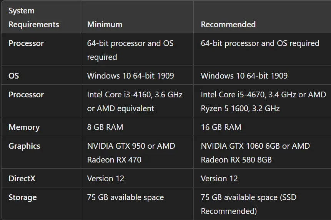Click the first 'Processor' row label
The height and width of the screenshot is (220, 331).
[26, 43]
